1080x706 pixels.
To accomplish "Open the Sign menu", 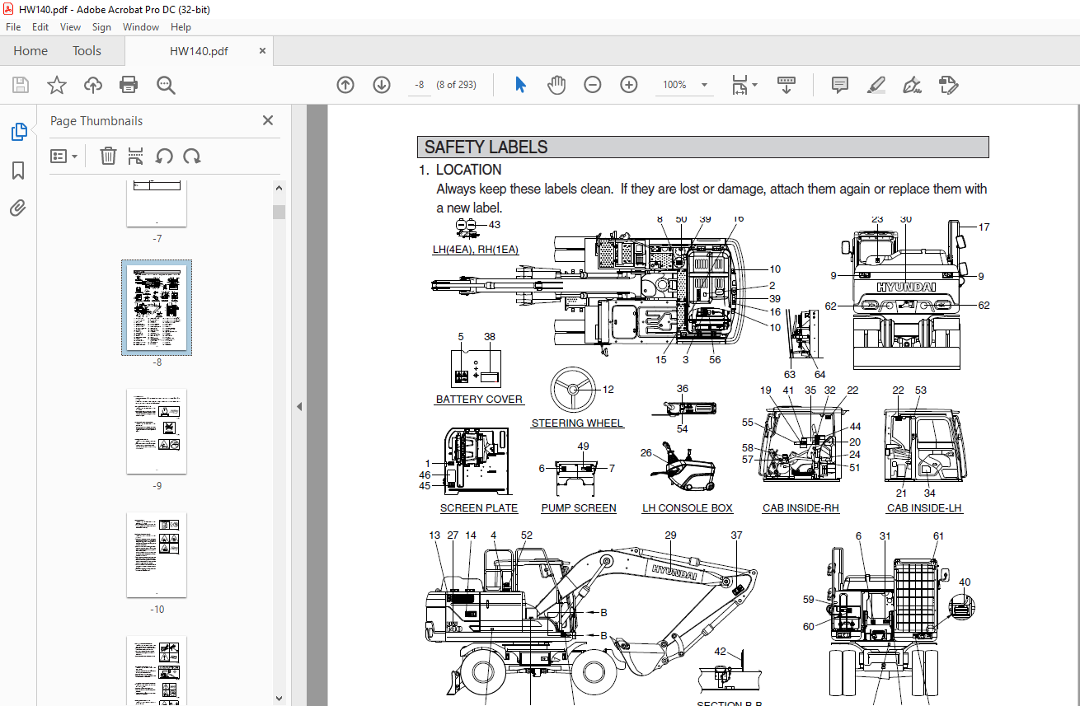I will point(101,27).
